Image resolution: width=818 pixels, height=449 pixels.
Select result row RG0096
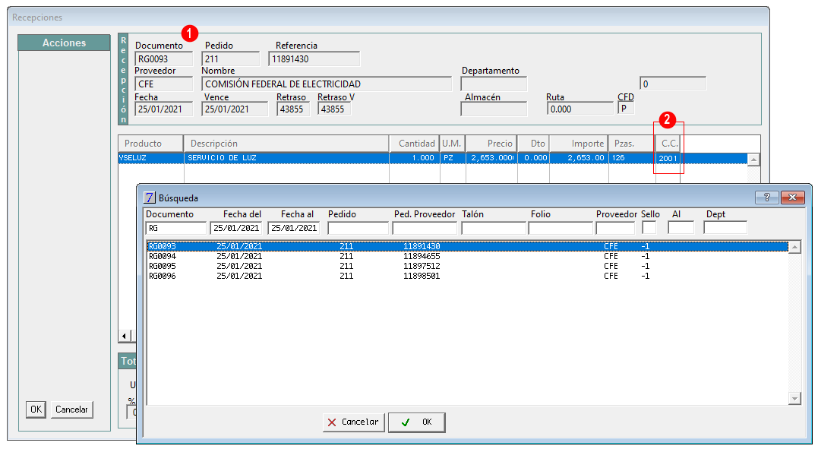point(467,277)
